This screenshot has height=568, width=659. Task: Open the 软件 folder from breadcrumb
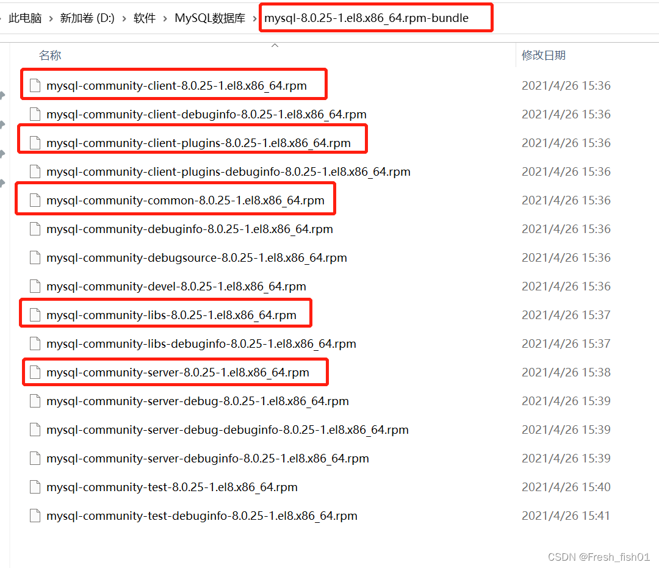click(x=145, y=18)
